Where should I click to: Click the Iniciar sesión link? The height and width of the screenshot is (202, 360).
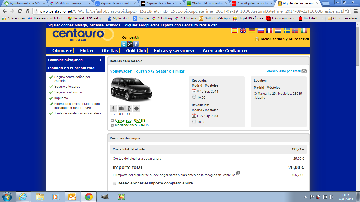272,39
